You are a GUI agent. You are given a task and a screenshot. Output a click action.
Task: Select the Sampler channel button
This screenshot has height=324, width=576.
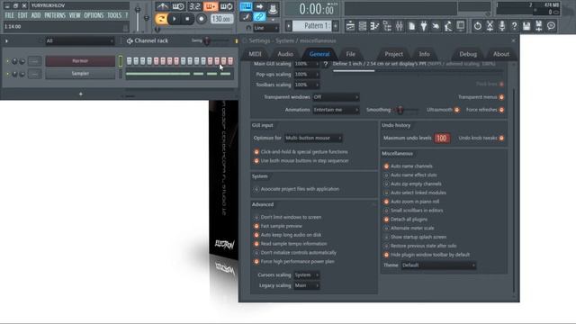[x=80, y=74]
